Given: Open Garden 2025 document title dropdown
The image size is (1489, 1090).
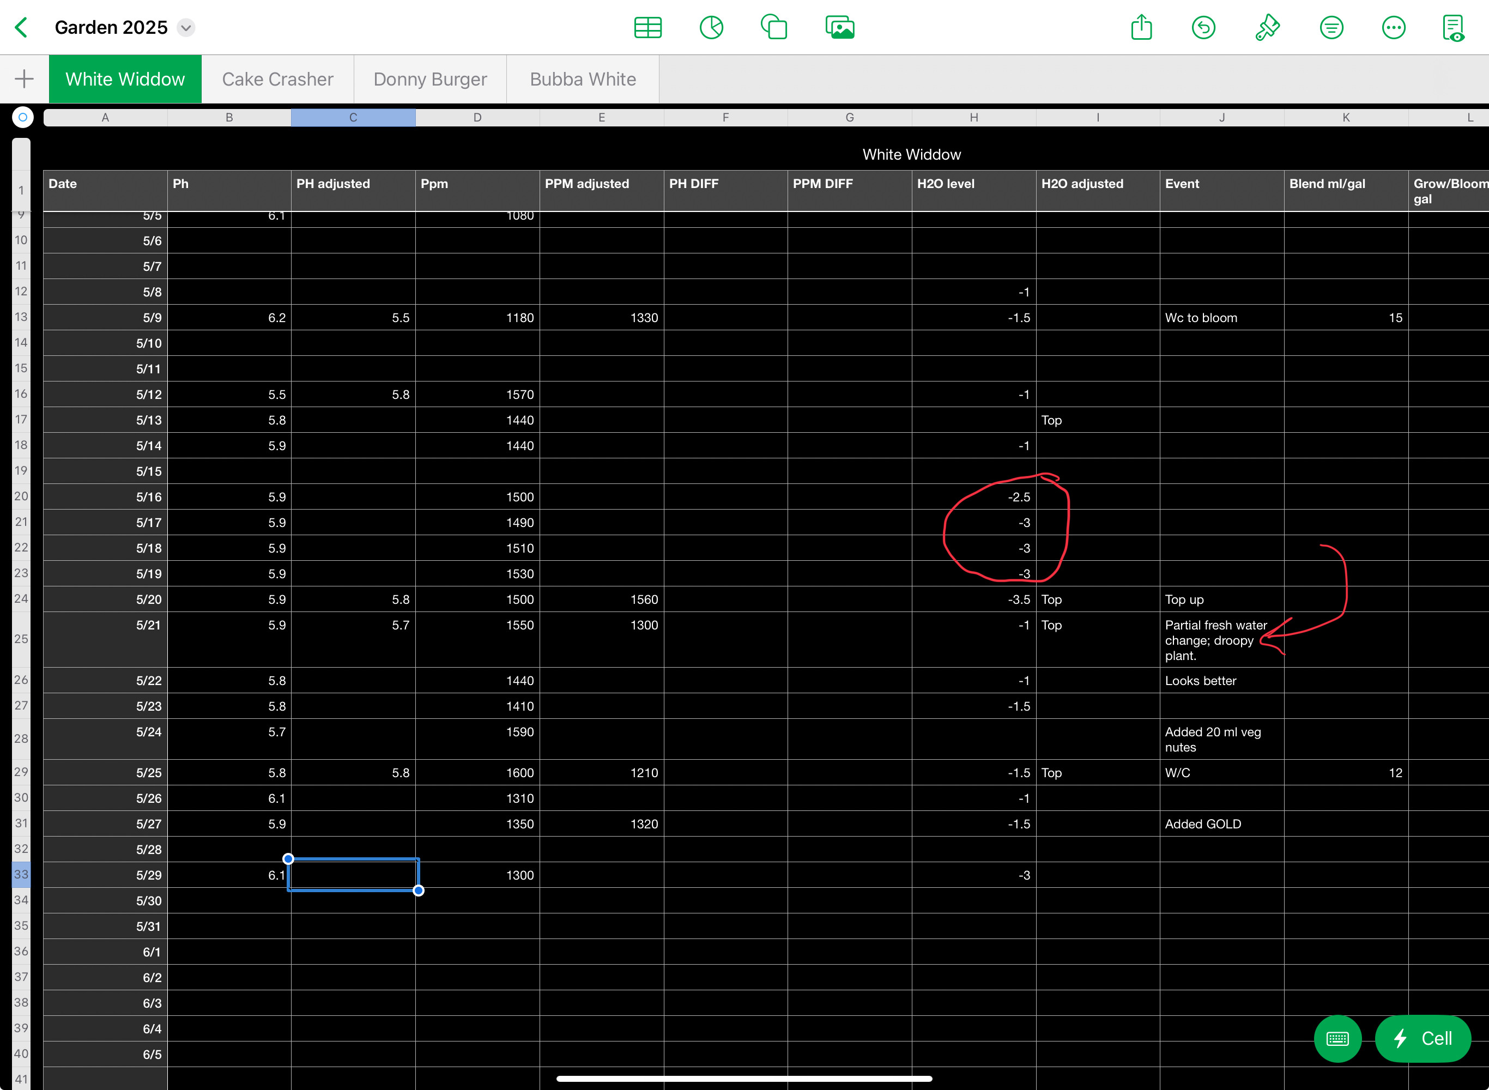Looking at the screenshot, I should pyautogui.click(x=186, y=28).
